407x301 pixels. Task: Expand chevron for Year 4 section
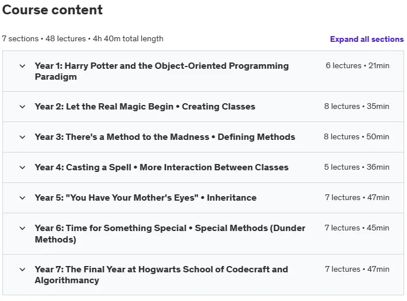click(22, 167)
